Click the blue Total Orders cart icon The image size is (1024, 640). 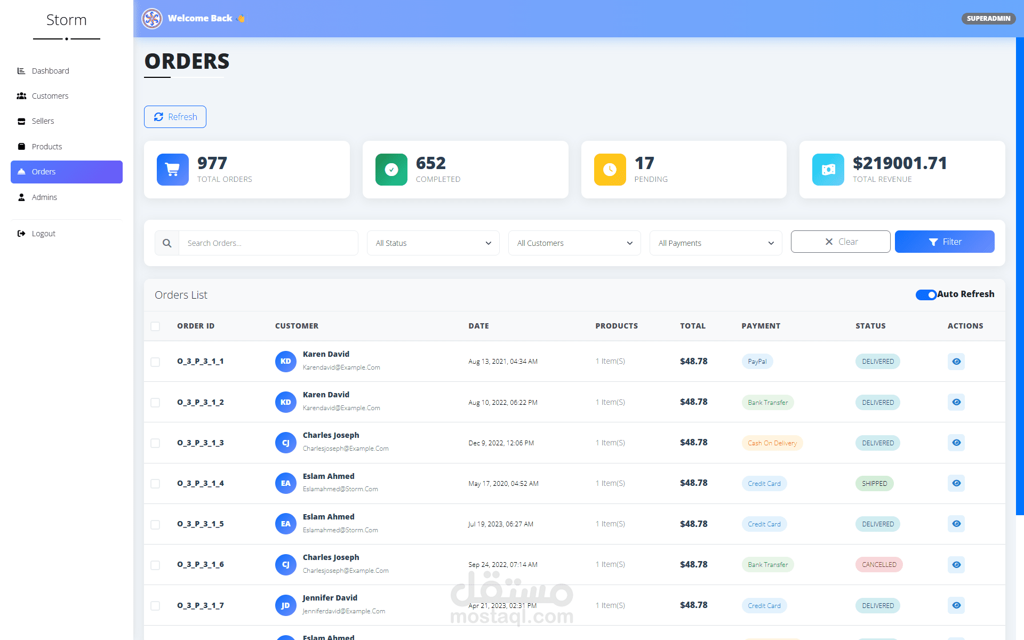(x=172, y=170)
